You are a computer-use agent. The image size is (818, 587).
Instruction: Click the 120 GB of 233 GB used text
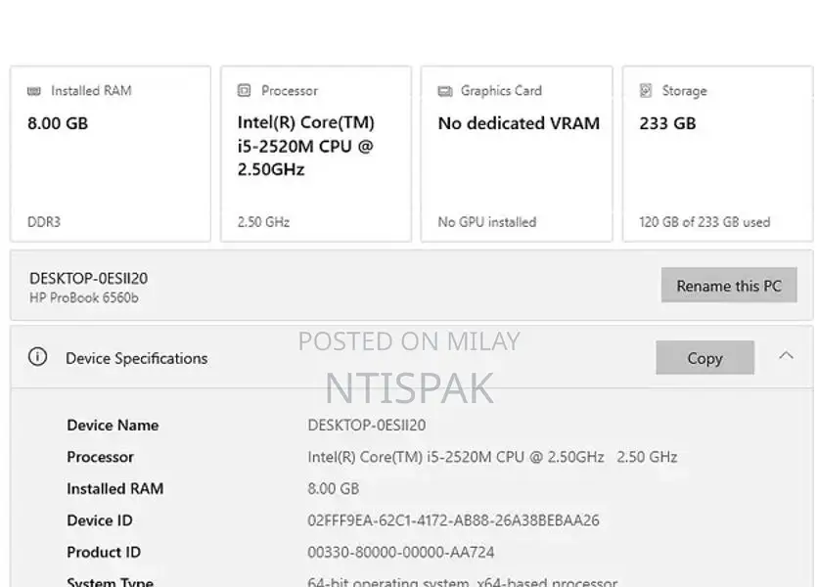pyautogui.click(x=704, y=222)
